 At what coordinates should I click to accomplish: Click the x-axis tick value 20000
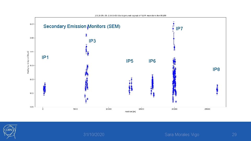[174, 109]
